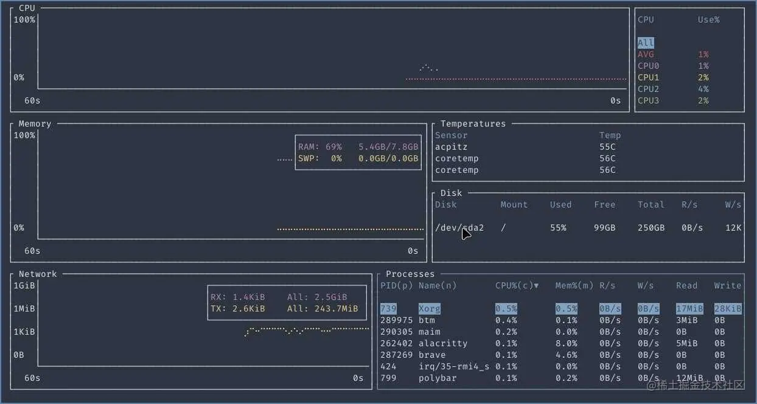Screen dimensions: 757x404
Task: Select the /dev/sda2 disk row
Action: (588, 228)
